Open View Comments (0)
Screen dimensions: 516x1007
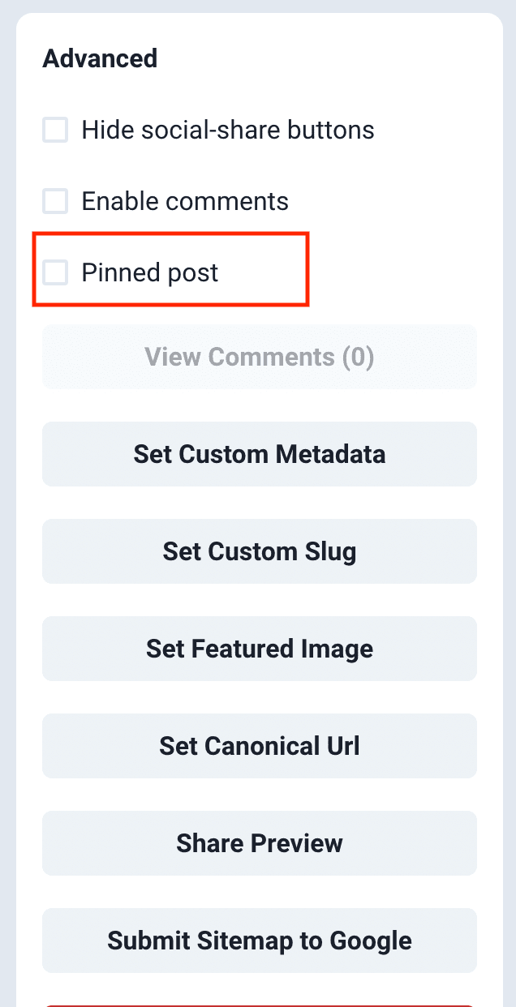pos(260,357)
